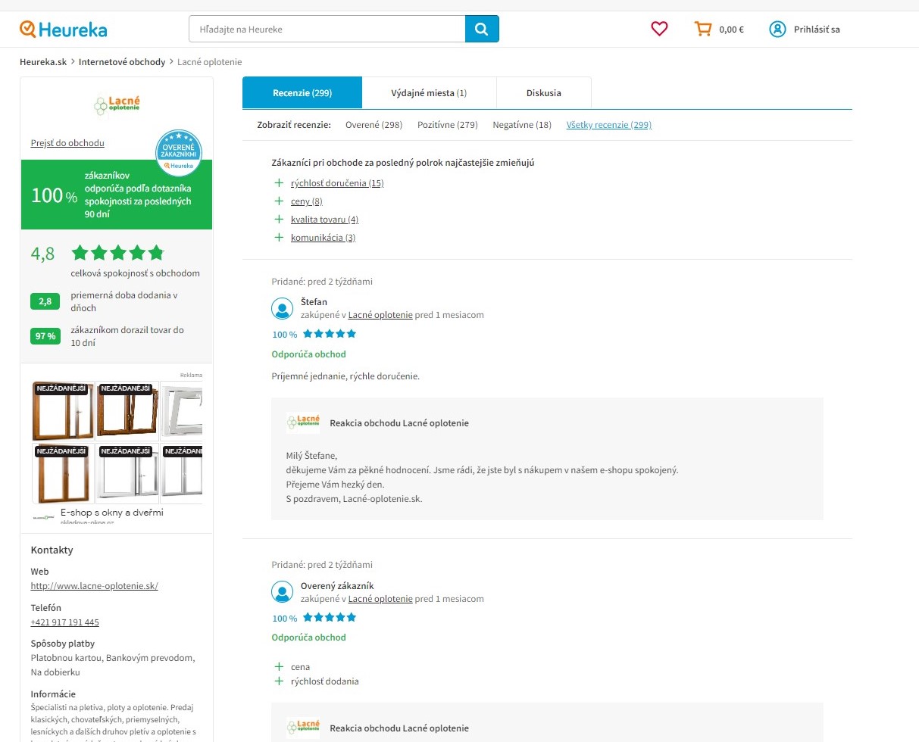Screen dimensions: 919x742
Task: Show Všetky recenzie (299)
Action: point(609,125)
